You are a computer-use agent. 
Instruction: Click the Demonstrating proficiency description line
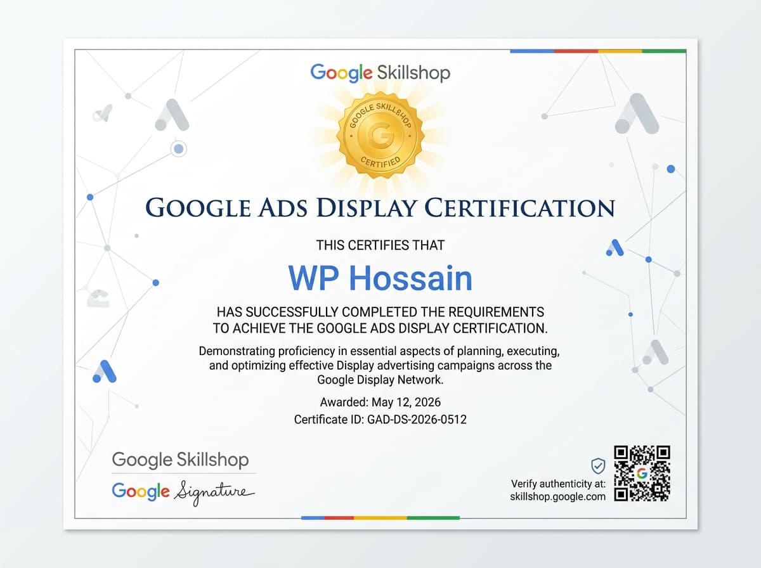(x=379, y=351)
